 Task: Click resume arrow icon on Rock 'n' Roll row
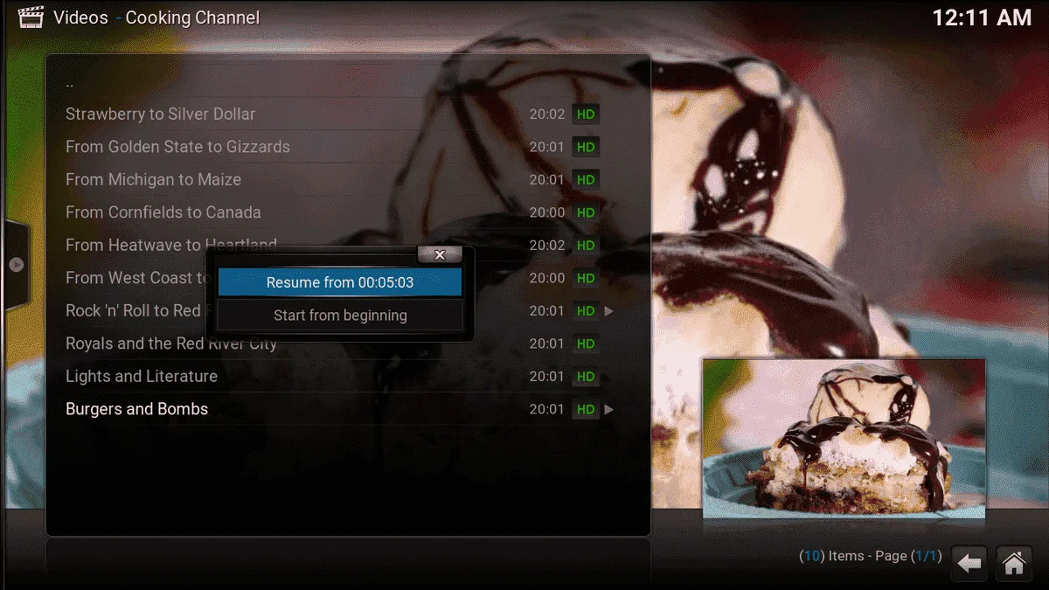pos(609,311)
